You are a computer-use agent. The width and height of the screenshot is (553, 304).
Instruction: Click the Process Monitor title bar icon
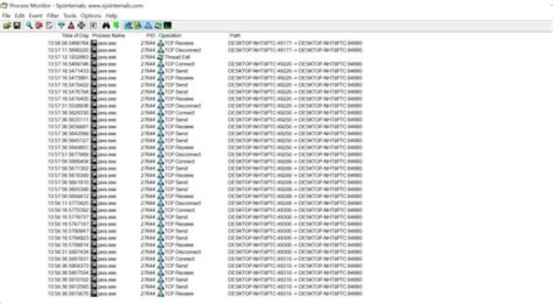5,5
